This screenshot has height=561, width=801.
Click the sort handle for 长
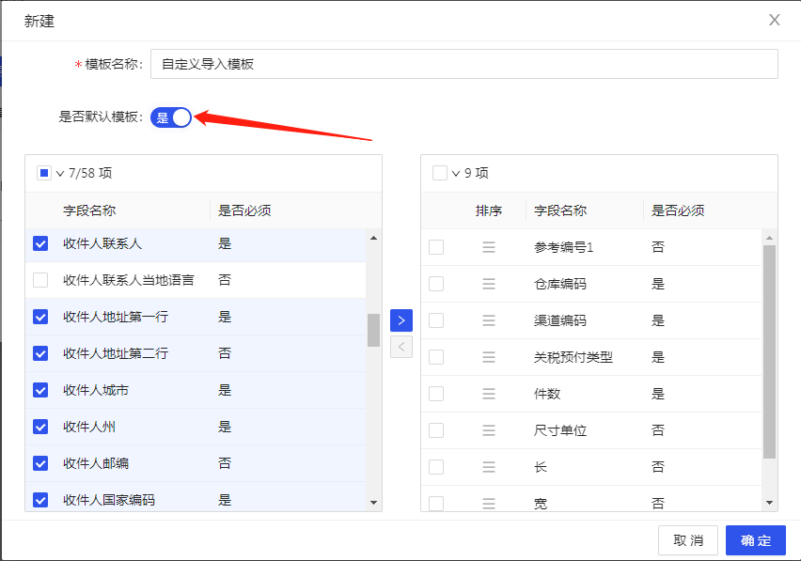(489, 467)
